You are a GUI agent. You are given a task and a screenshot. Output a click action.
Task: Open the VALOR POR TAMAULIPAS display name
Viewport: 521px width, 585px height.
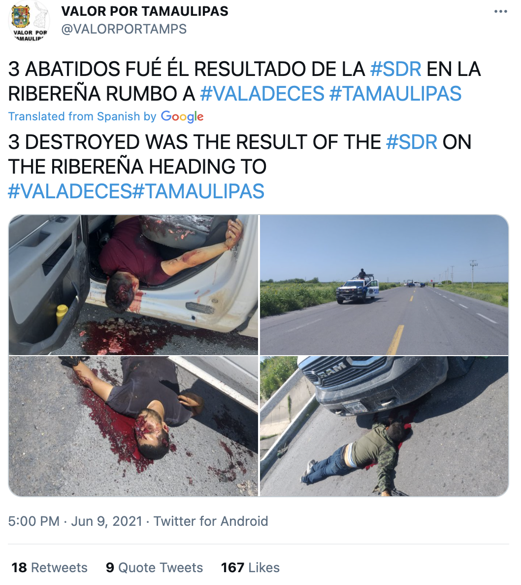144,11
